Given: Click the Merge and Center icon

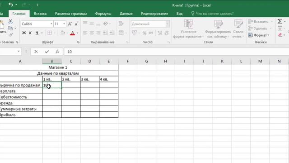Looking at the screenshot, I should point(121,33).
